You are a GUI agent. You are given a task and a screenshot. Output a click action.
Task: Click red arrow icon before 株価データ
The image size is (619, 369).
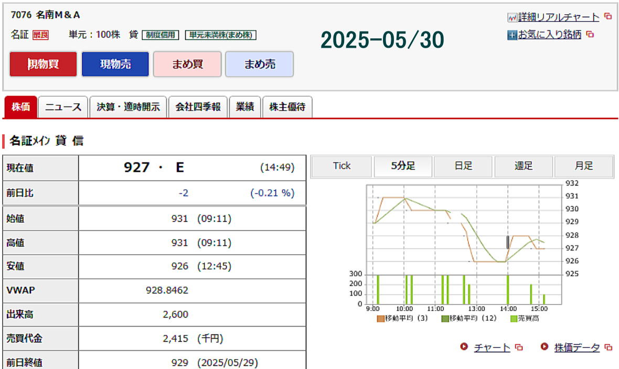click(x=545, y=347)
